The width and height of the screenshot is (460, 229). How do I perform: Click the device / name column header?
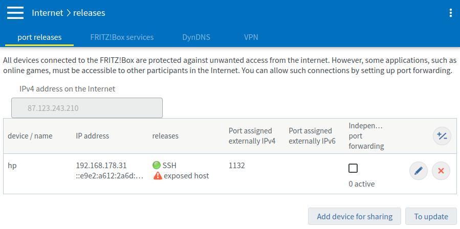[30, 136]
